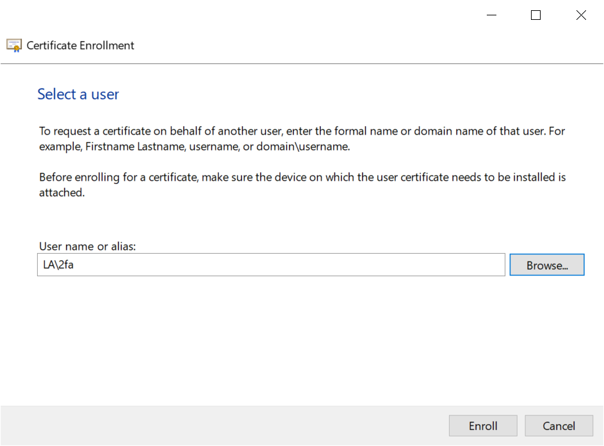Click the "To request a certificate" instruction line
The width and height of the screenshot is (604, 446).
302,131
